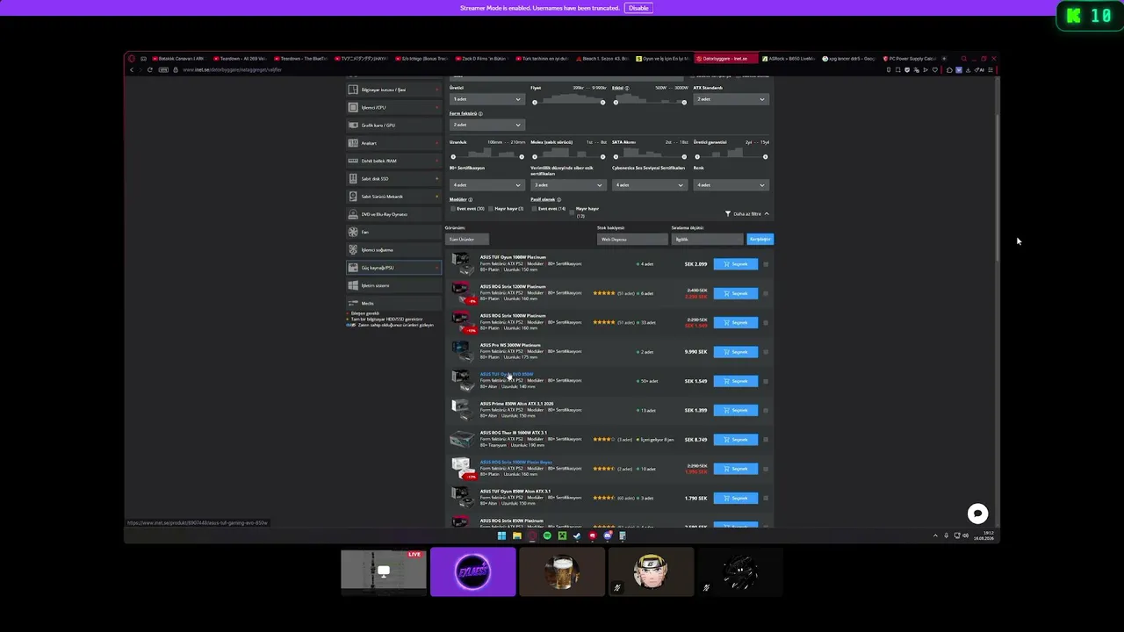The width and height of the screenshot is (1124, 632).
Task: Open the Sıralama ölçütü sort dropdown
Action: 707,239
